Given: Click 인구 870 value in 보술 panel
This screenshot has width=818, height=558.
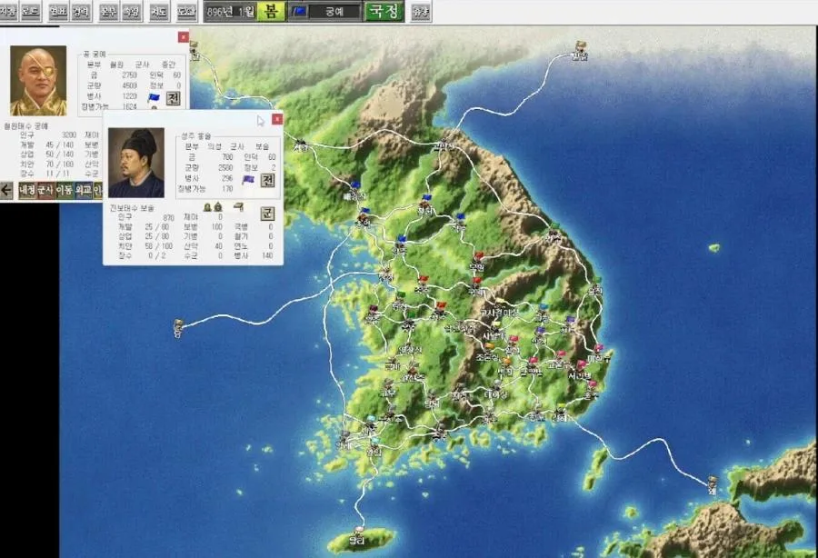Looking at the screenshot, I should point(168,217).
